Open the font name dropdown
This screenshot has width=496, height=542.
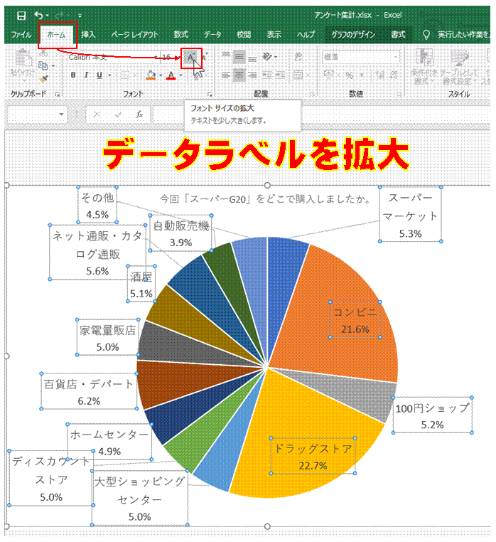tap(156, 58)
